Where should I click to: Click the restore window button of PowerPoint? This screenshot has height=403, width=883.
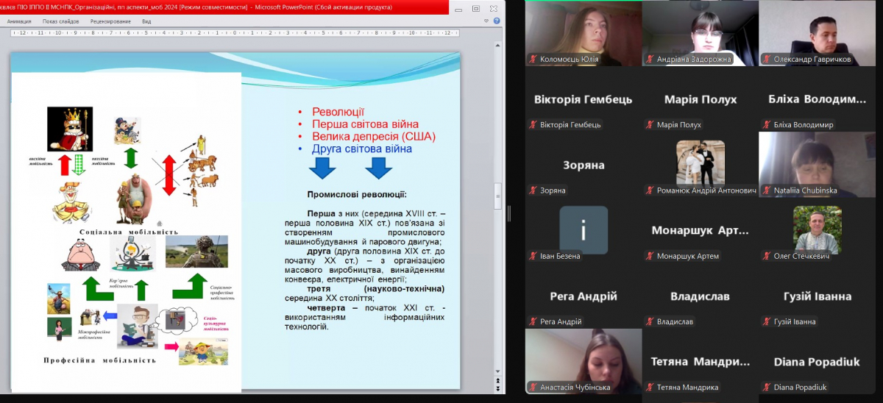click(x=475, y=7)
